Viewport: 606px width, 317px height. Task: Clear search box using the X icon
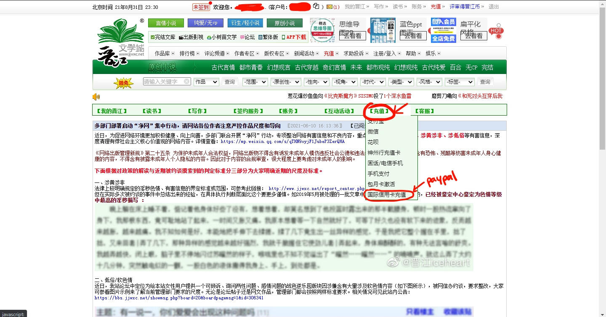(x=187, y=82)
